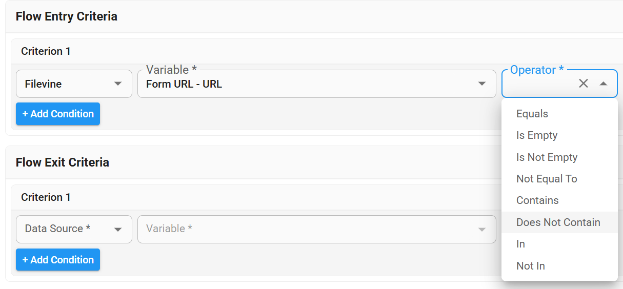Choose the Is Empty operator

pyautogui.click(x=537, y=135)
